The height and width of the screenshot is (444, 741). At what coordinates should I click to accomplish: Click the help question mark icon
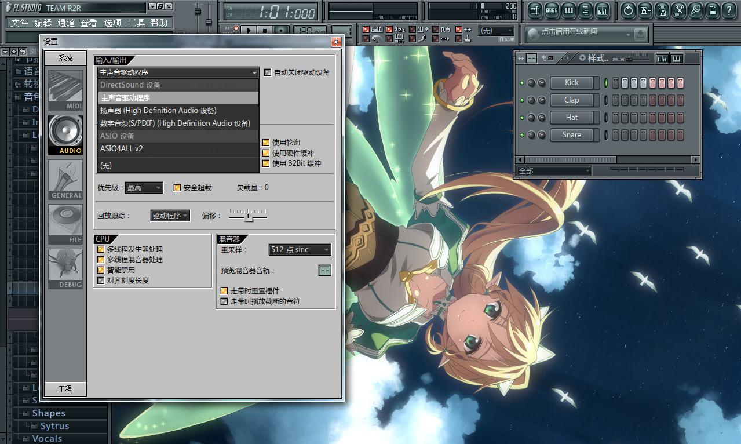coord(729,10)
